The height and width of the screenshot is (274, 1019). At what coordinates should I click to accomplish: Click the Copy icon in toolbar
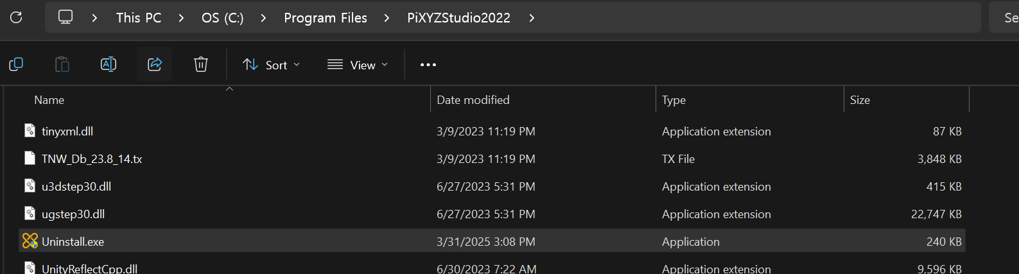coord(16,64)
